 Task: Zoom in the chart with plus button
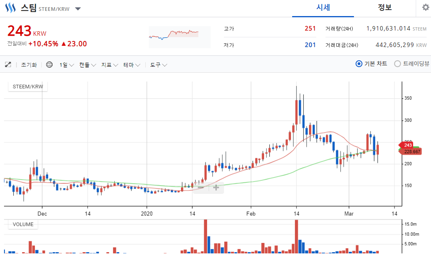point(216,187)
